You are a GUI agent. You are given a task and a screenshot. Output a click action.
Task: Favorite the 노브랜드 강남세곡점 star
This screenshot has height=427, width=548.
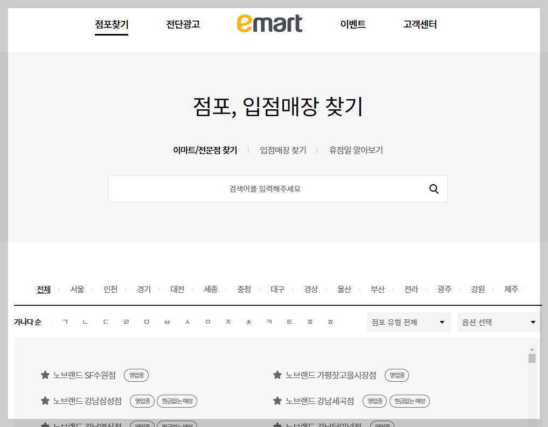coord(278,401)
